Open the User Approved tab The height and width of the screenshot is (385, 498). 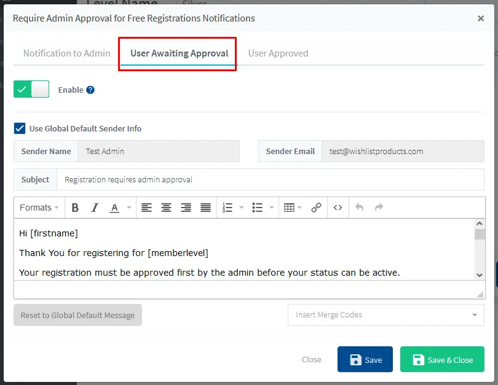tap(278, 53)
